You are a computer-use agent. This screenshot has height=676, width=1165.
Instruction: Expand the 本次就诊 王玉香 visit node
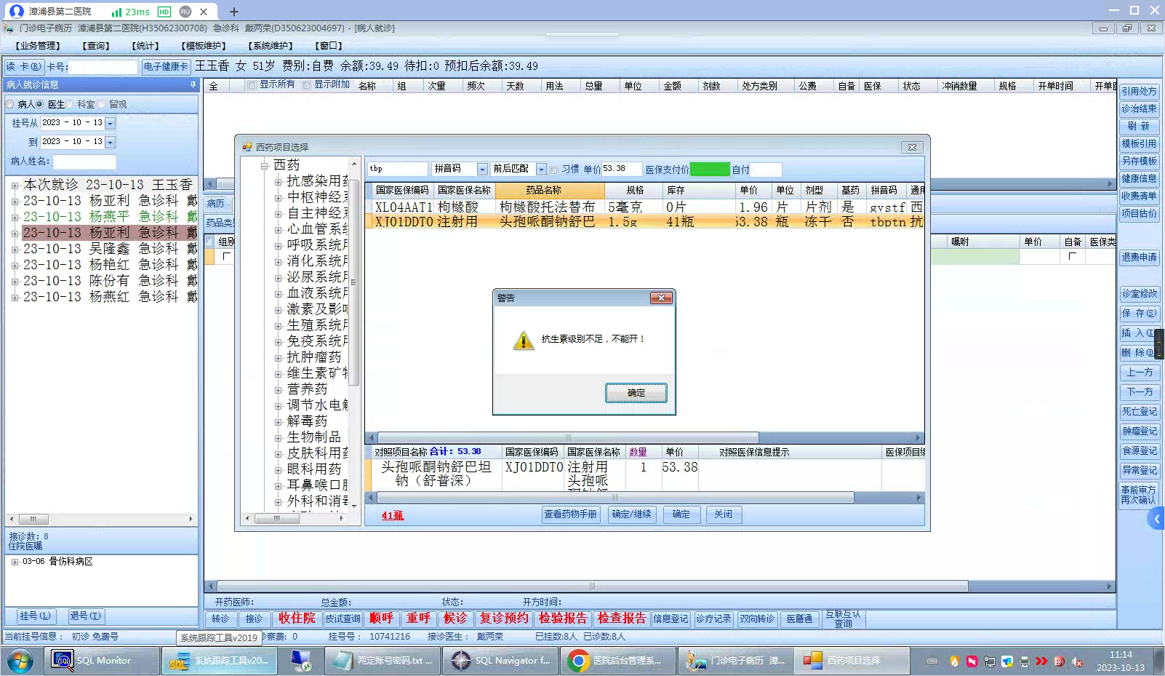coord(15,186)
